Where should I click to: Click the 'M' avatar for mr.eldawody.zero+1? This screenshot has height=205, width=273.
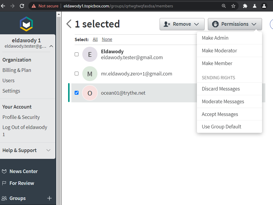(x=90, y=74)
